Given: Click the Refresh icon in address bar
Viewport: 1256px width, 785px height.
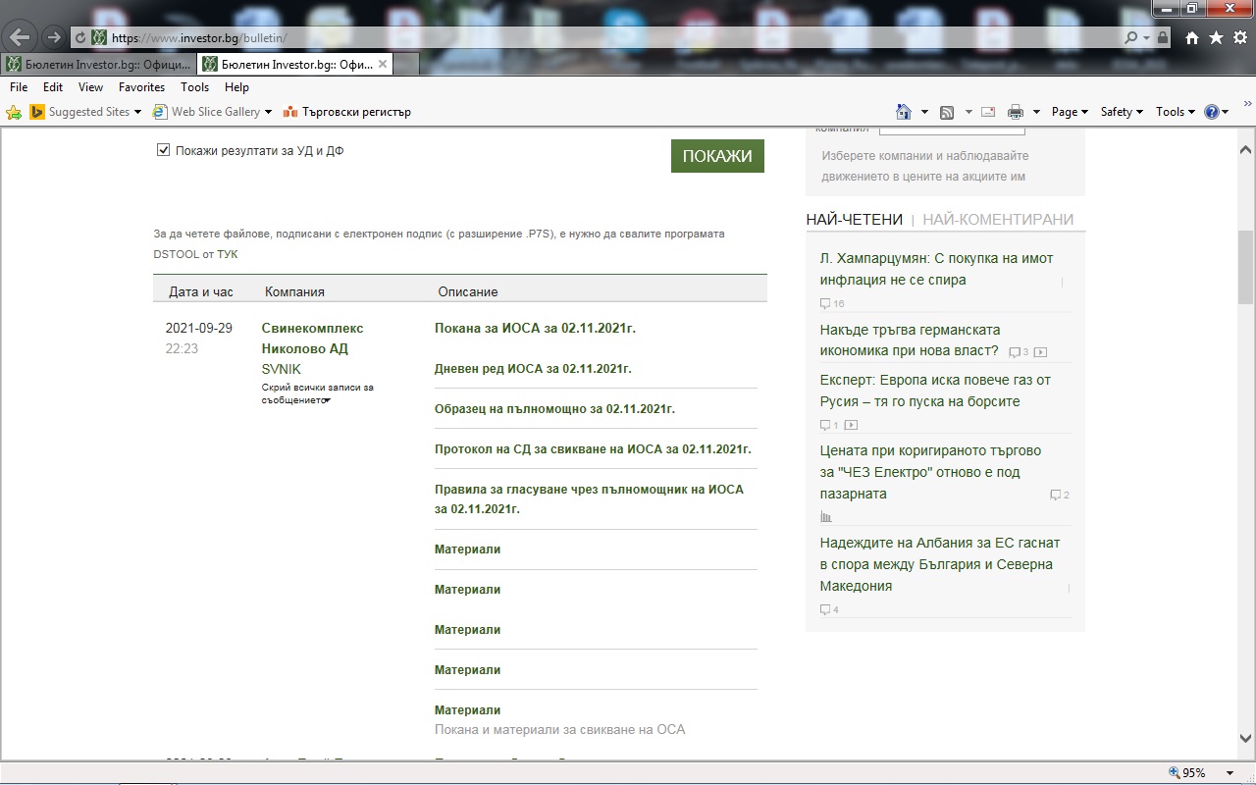Looking at the screenshot, I should 80,37.
